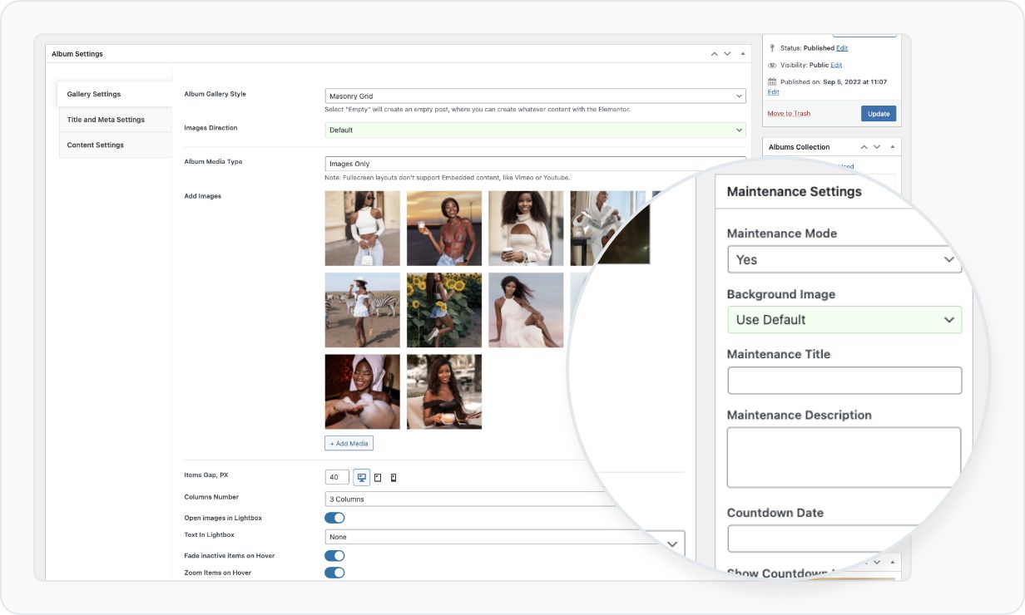Click the Countdown Date field
The height and width of the screenshot is (615, 1025).
click(x=832, y=539)
